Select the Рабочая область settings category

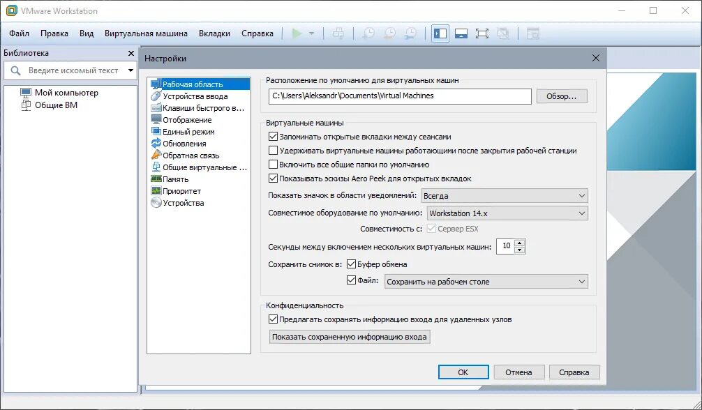tap(200, 84)
